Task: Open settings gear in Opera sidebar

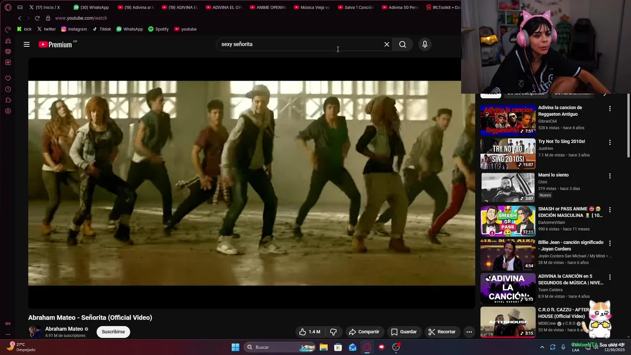Action: [x=8, y=111]
